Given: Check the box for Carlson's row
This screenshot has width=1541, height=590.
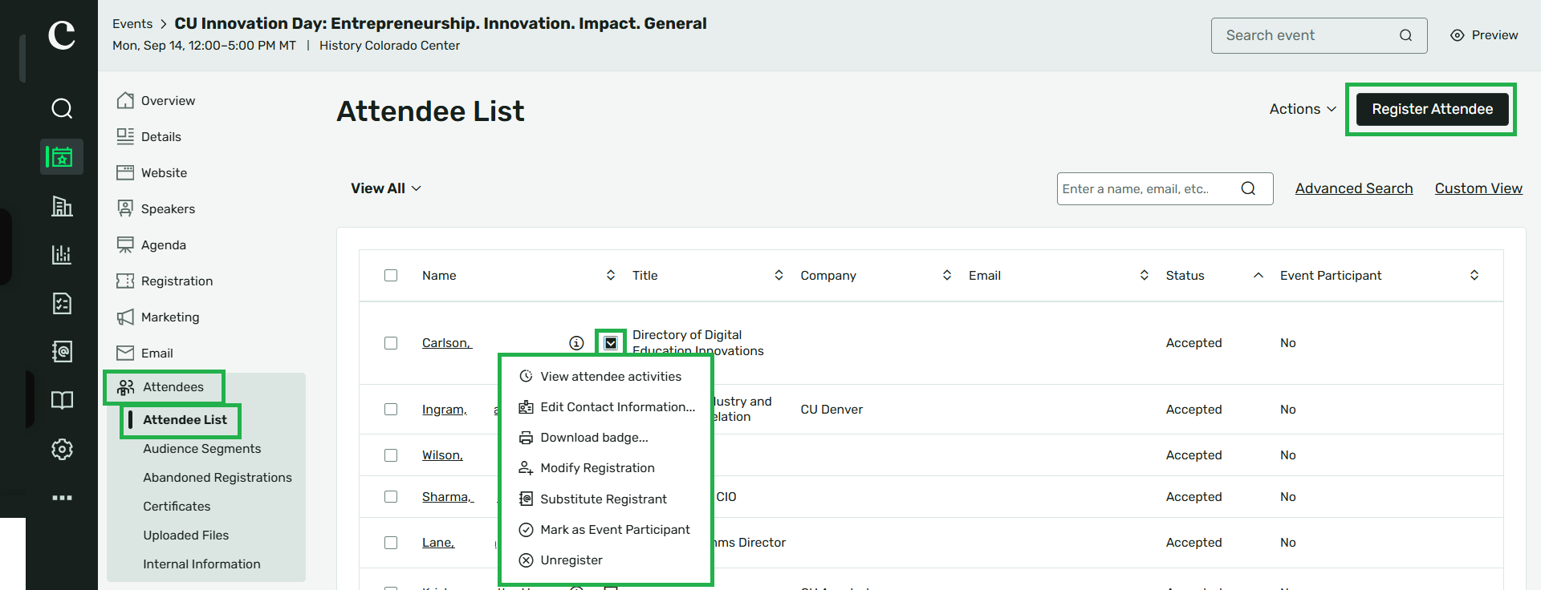Looking at the screenshot, I should click(x=391, y=343).
